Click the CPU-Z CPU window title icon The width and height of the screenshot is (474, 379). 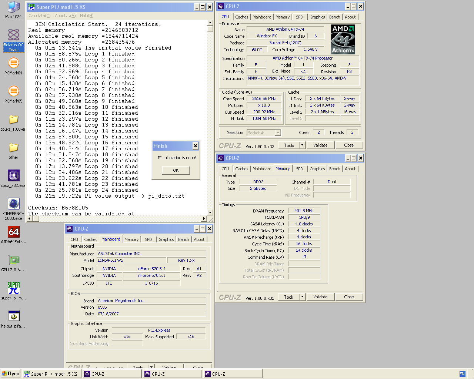point(221,6)
